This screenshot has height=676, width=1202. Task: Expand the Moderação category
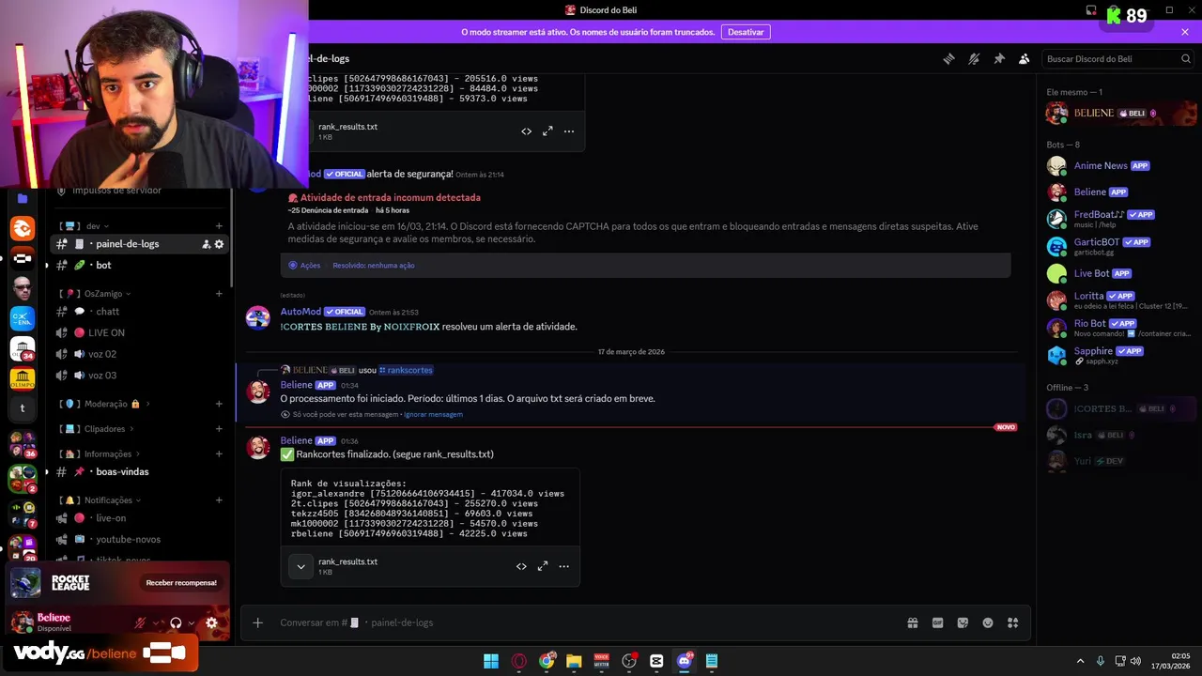(103, 404)
